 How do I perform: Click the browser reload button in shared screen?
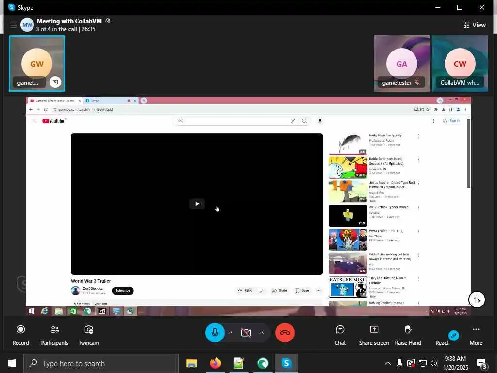pyautogui.click(x=46, y=109)
